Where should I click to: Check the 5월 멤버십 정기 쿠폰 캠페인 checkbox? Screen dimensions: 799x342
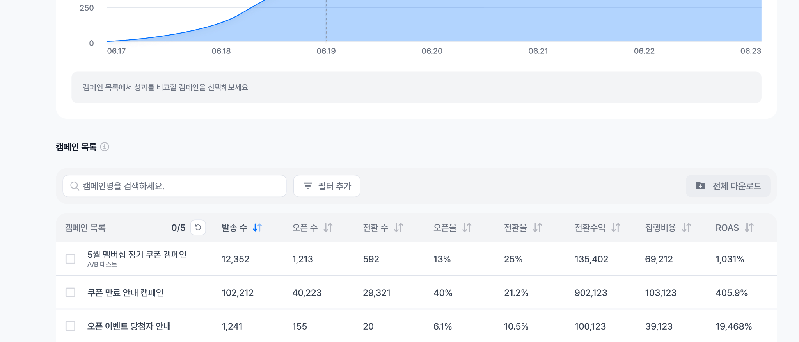71,259
